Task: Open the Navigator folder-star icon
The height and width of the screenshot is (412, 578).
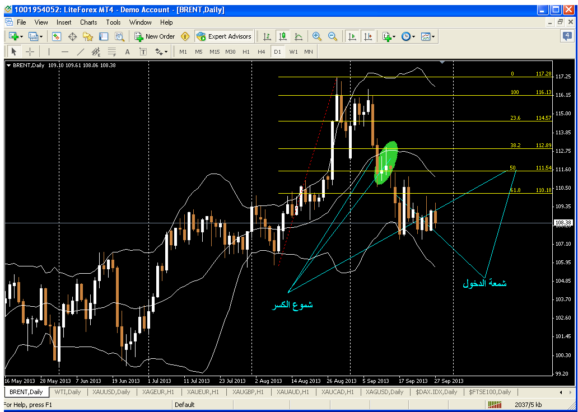Action: point(88,36)
